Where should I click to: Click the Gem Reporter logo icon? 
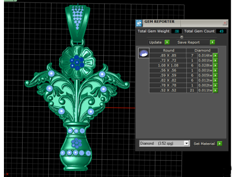pos(139,23)
